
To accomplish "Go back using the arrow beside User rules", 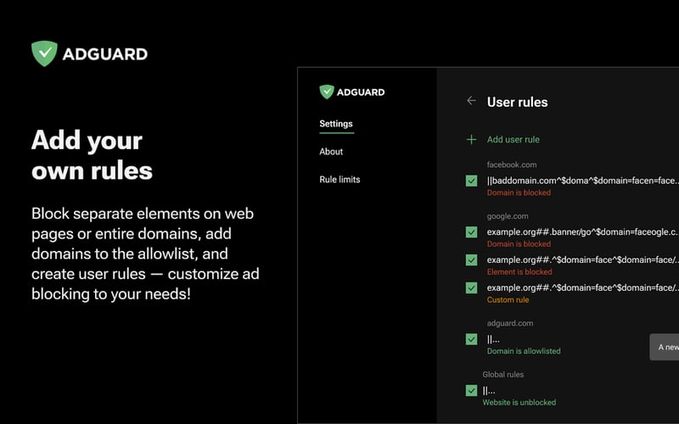I will 471,101.
